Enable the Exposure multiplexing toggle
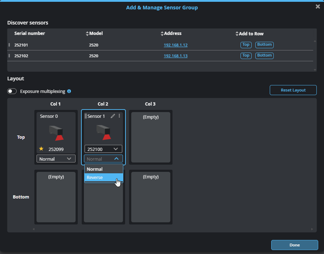 12,91
